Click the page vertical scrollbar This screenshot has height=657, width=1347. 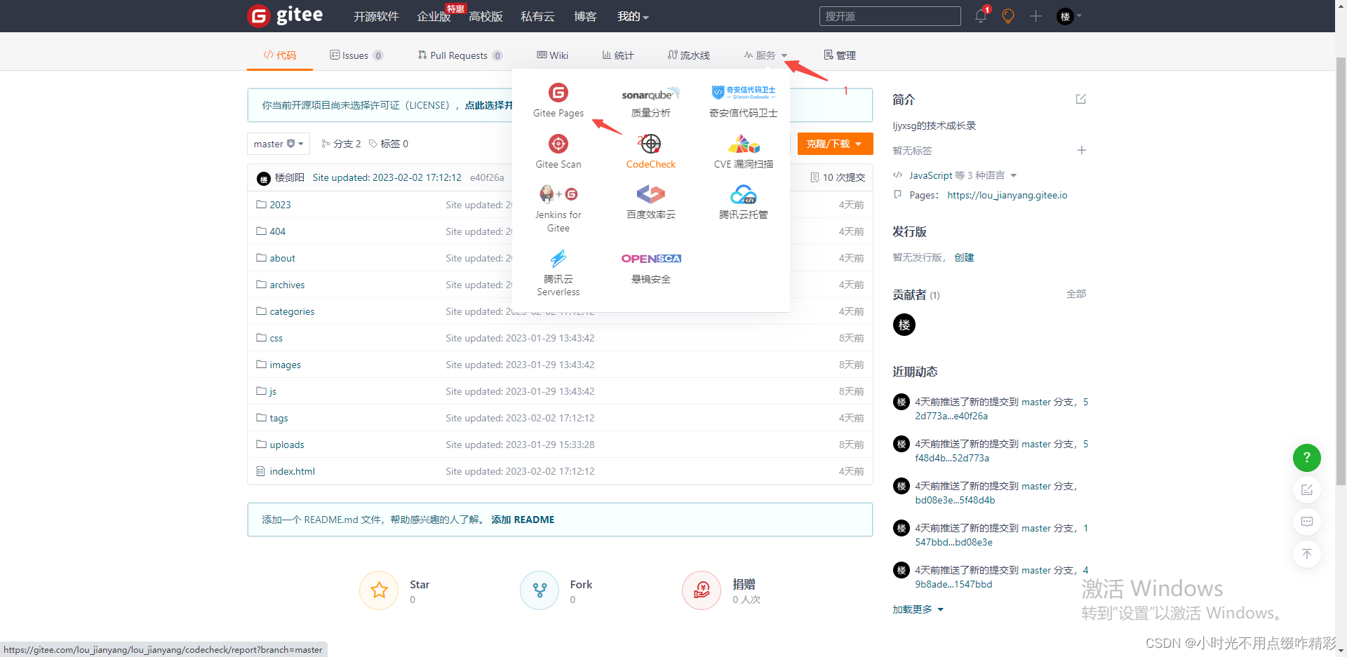coord(1341,272)
